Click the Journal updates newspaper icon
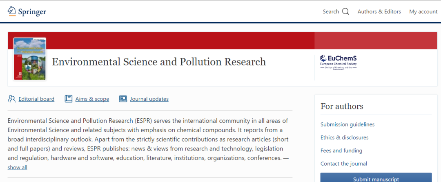The width and height of the screenshot is (441, 182). tap(123, 99)
